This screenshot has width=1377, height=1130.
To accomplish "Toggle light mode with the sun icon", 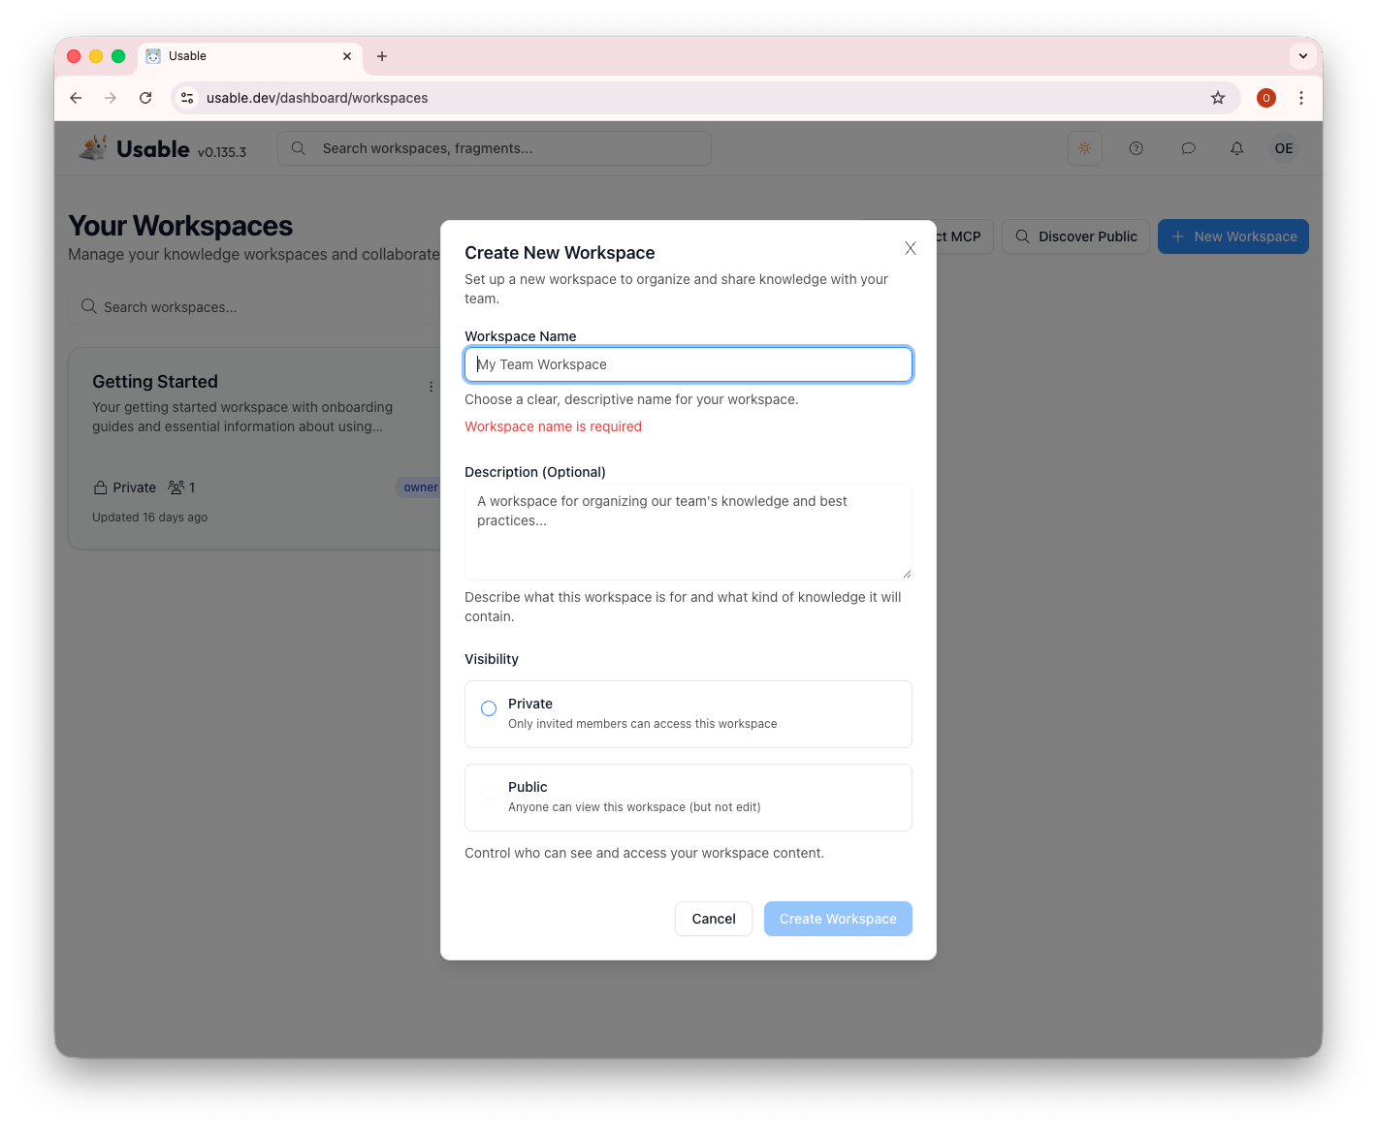I will 1085,148.
